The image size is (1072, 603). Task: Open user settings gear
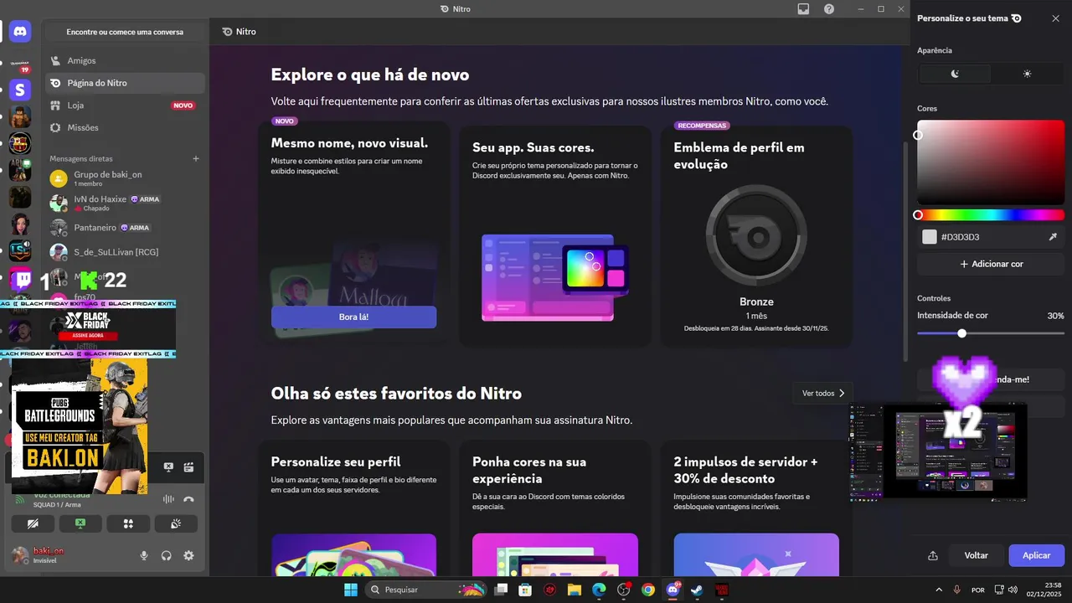tap(188, 555)
